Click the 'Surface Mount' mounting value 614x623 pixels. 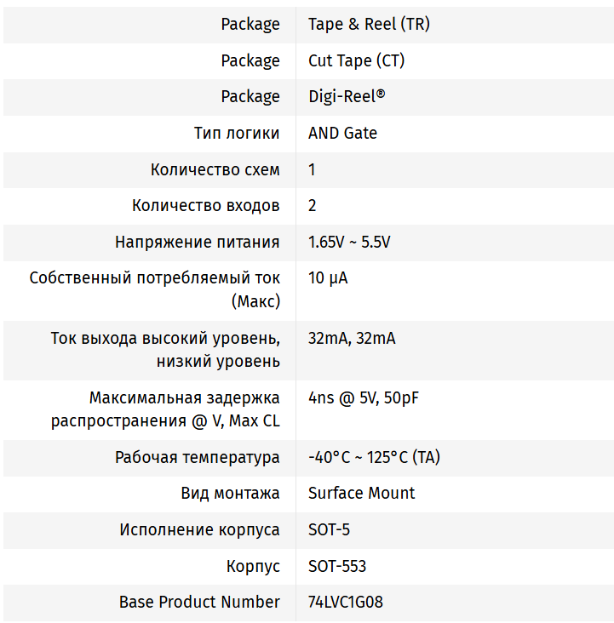(x=362, y=494)
